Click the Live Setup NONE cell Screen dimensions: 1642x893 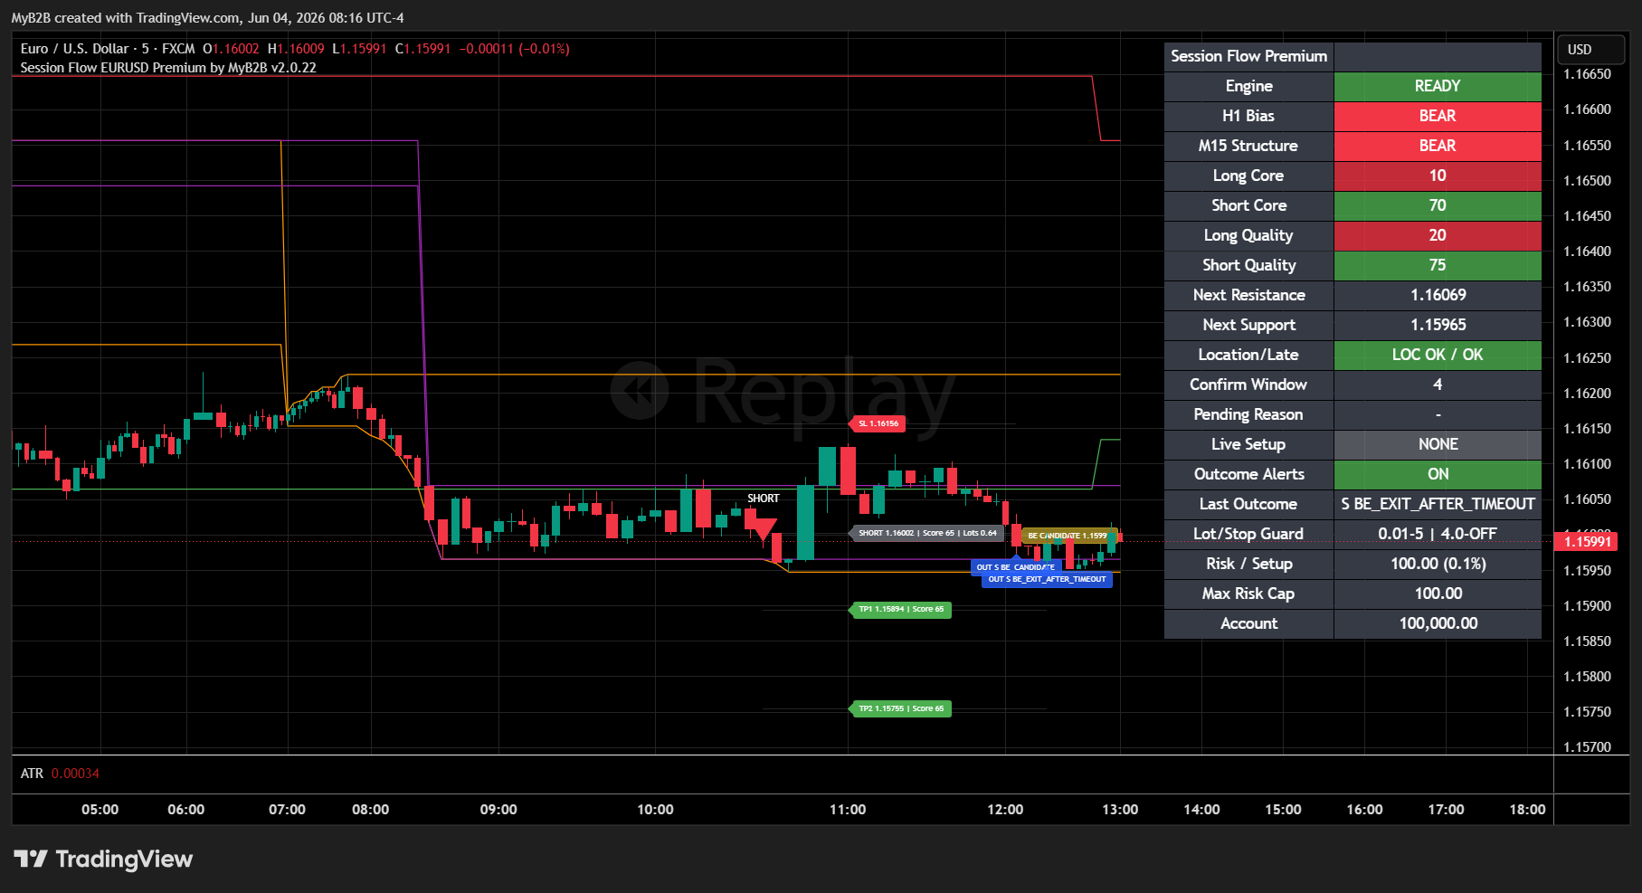[x=1438, y=444]
